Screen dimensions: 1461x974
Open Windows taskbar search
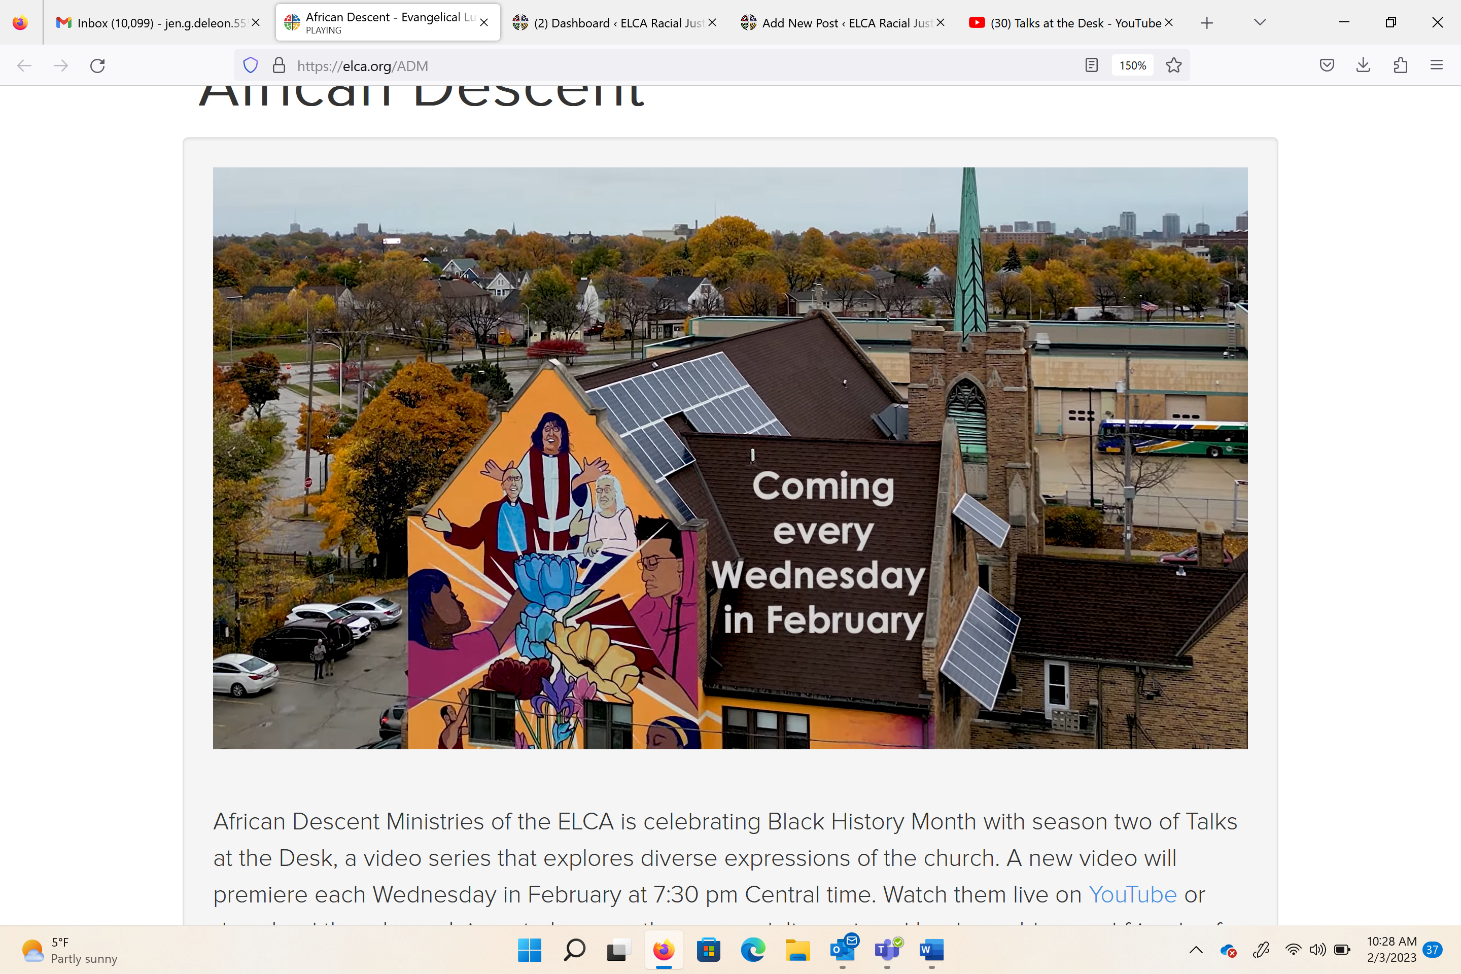575,950
